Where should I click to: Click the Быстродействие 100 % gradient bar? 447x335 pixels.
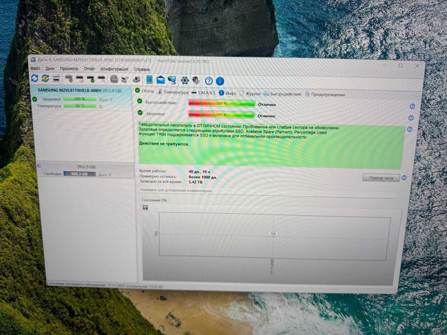click(x=221, y=103)
